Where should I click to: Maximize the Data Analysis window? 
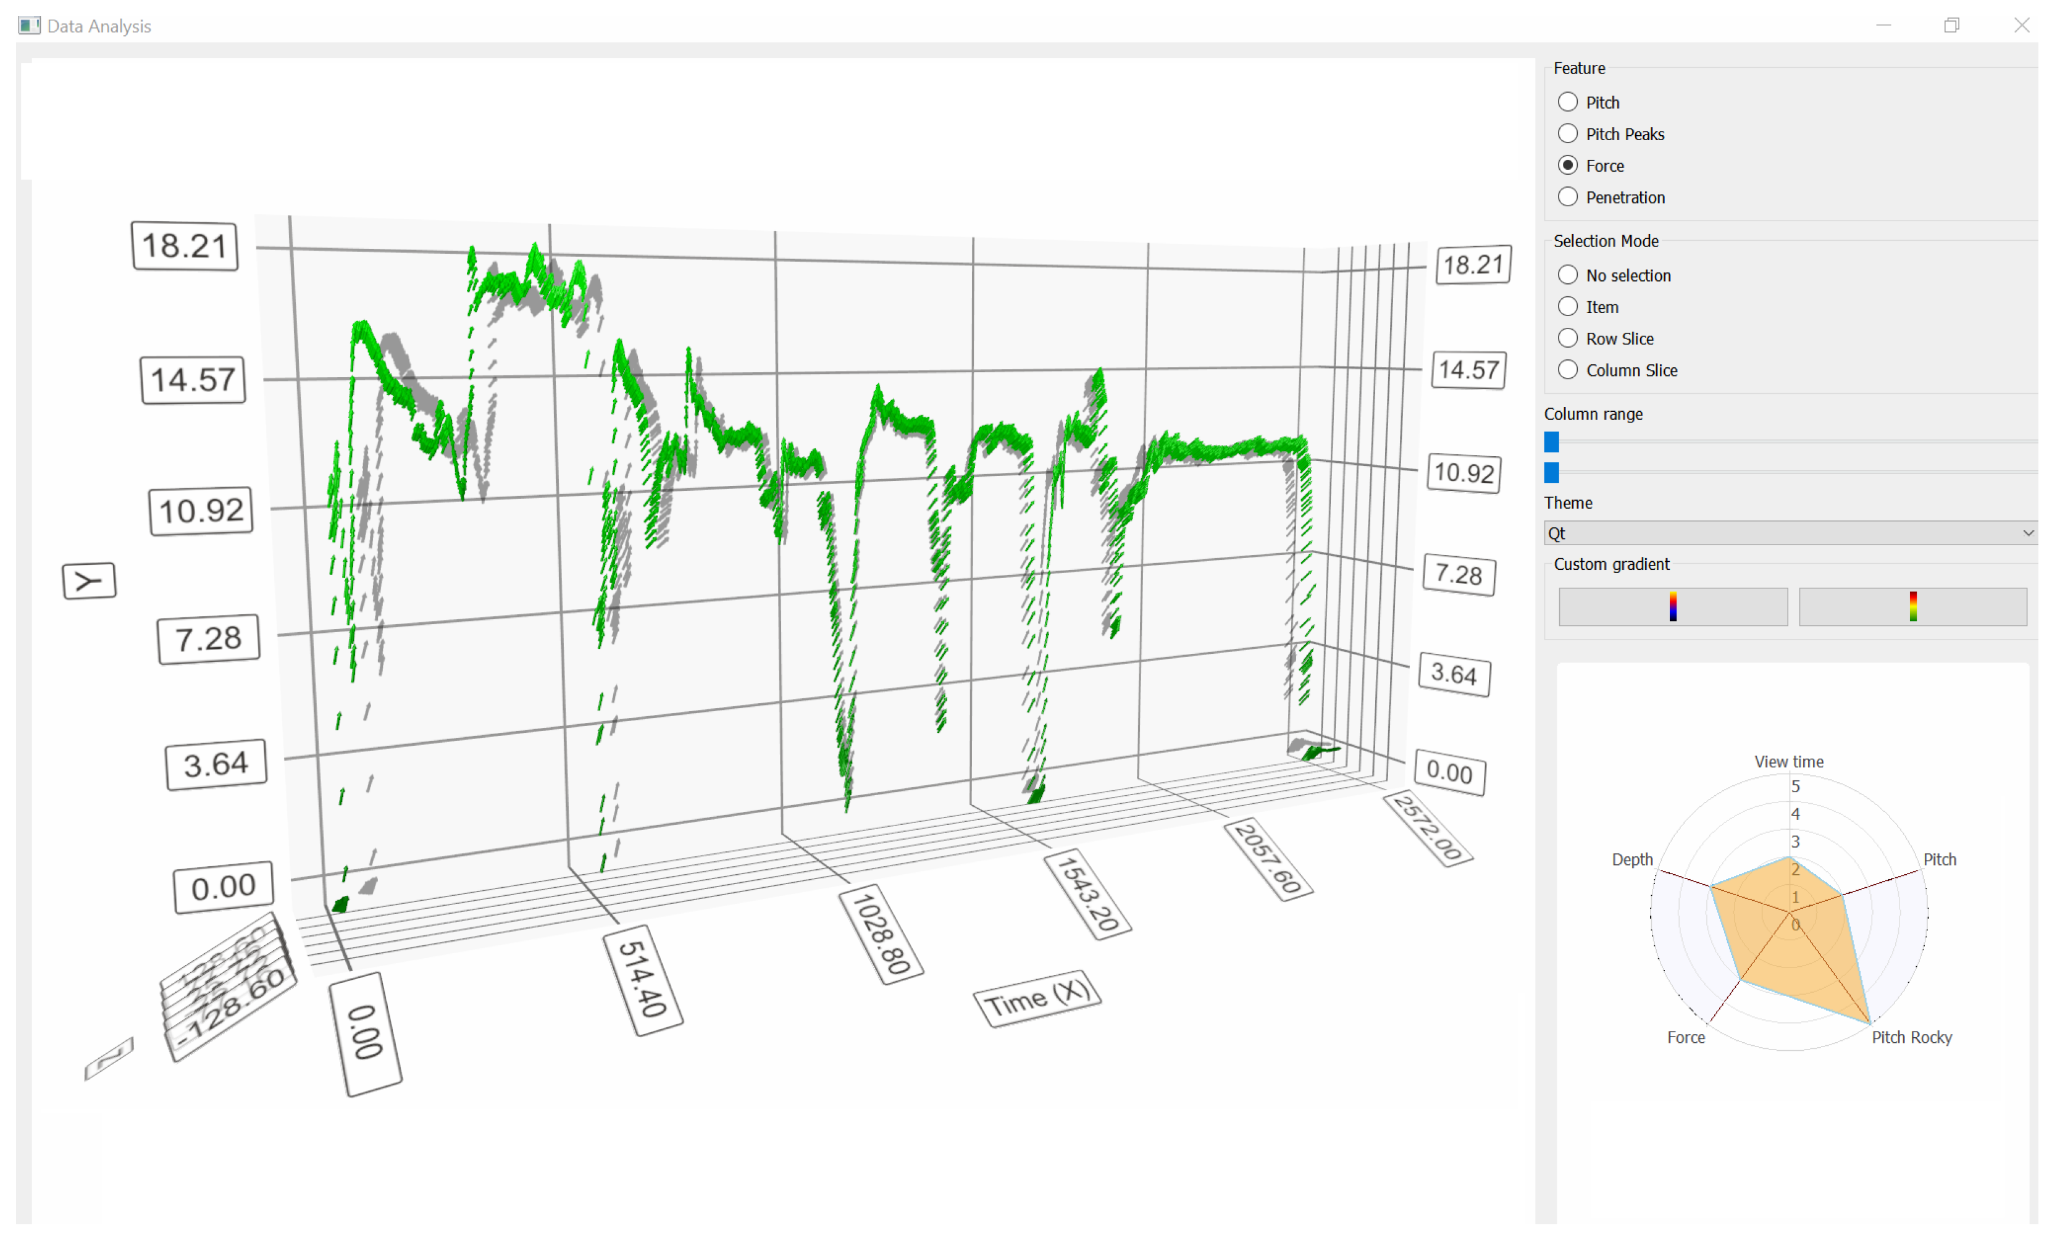pos(1951,26)
